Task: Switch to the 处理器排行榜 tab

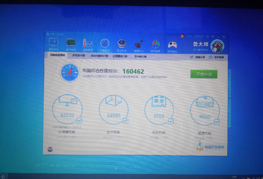Action: pos(120,56)
